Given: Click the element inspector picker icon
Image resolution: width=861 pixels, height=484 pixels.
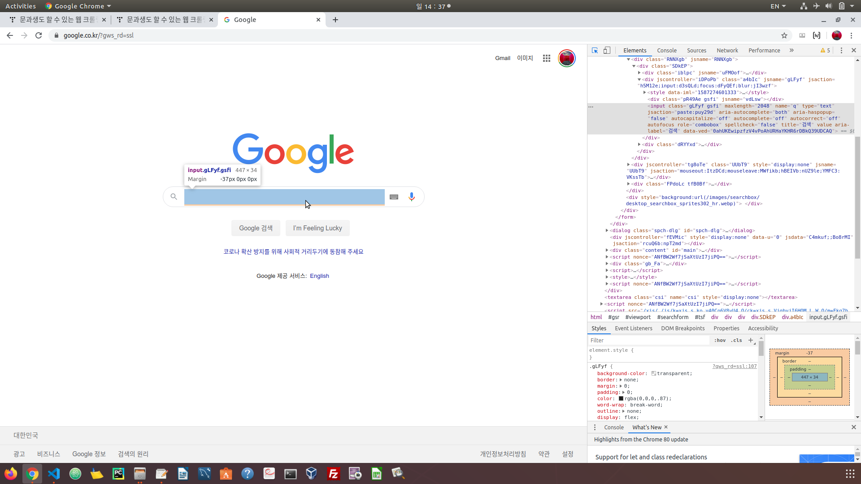Looking at the screenshot, I should click(595, 51).
